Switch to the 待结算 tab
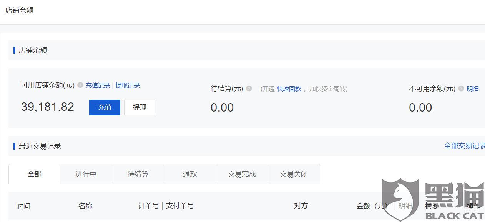485x222 pixels. [x=138, y=174]
